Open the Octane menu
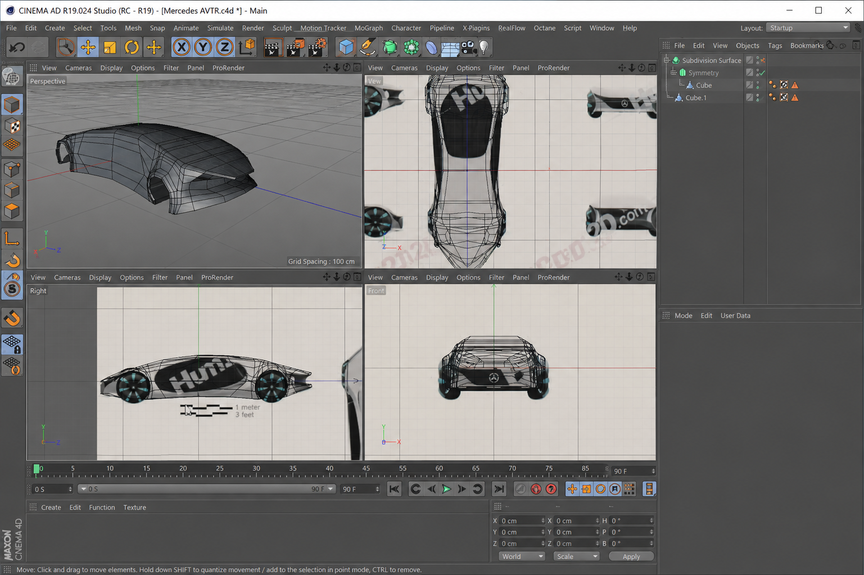The image size is (864, 575). 544,28
